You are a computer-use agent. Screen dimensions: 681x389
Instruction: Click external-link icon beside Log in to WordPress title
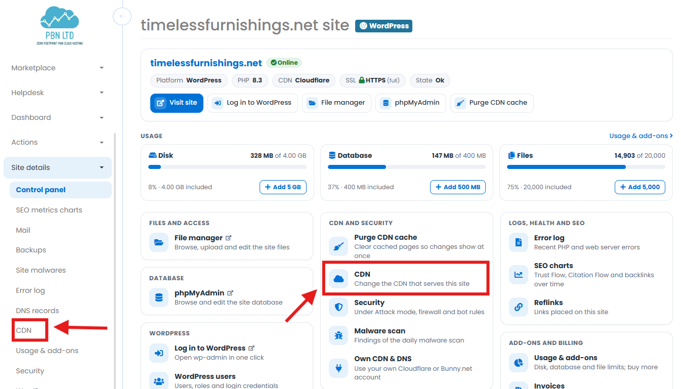(x=251, y=348)
